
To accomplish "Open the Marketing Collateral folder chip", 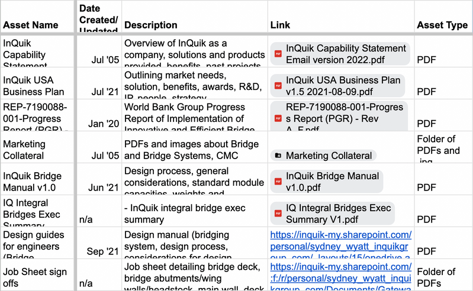I will click(329, 156).
